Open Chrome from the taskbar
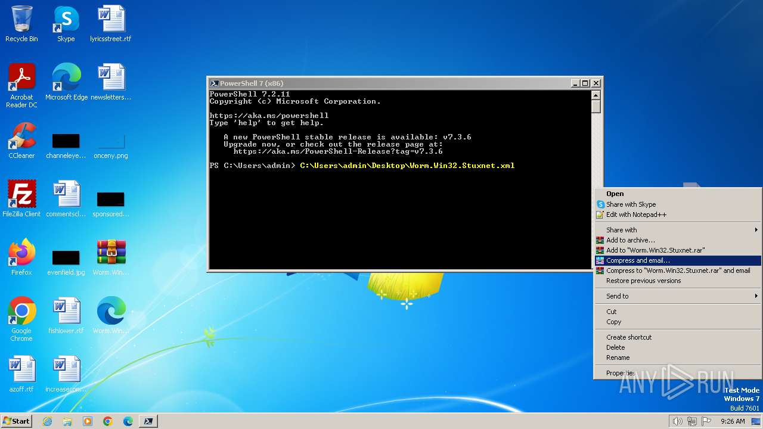The height and width of the screenshot is (429, 763). pos(108,421)
